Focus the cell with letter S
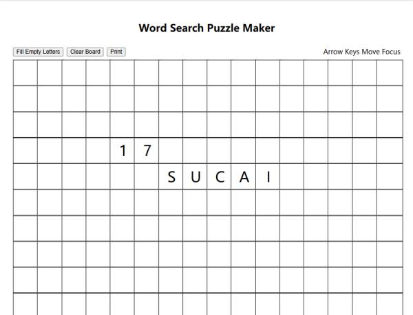Viewport: 413px width, 315px height. [171, 176]
